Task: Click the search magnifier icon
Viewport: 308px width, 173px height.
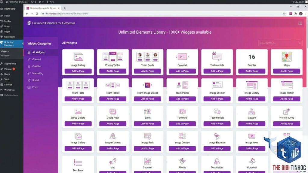Action: 300,43
